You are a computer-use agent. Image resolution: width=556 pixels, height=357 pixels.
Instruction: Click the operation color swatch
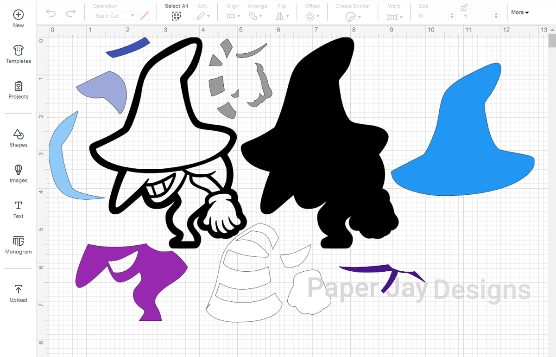(145, 16)
